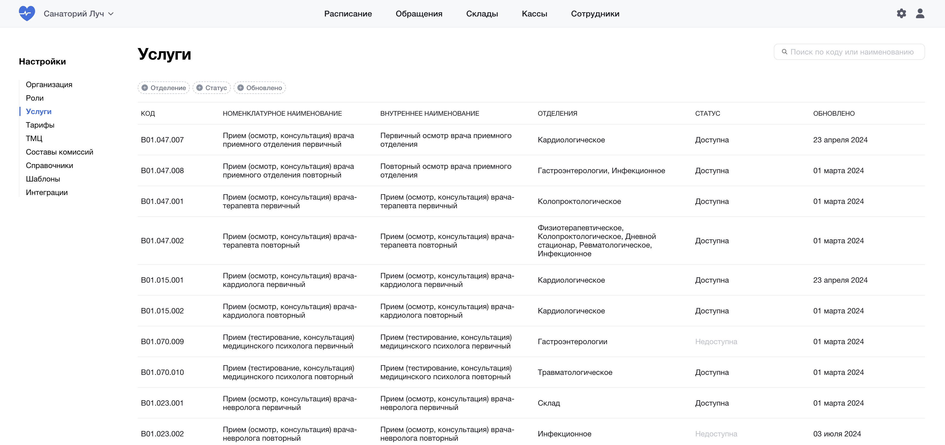
Task: Open the settings gear icon
Action: 901,13
